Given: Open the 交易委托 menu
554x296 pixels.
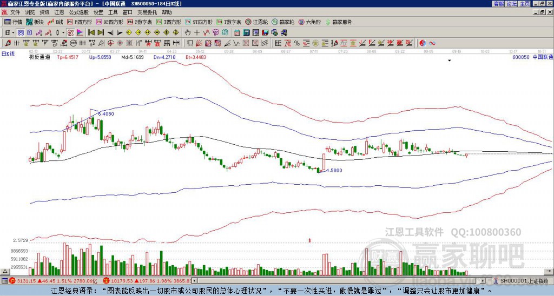Looking at the screenshot, I should pos(147,12).
